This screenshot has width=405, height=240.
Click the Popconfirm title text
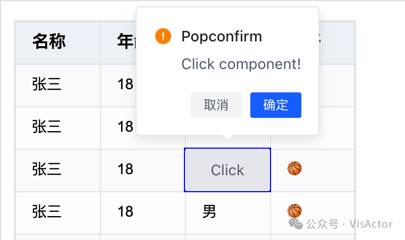[x=222, y=36]
